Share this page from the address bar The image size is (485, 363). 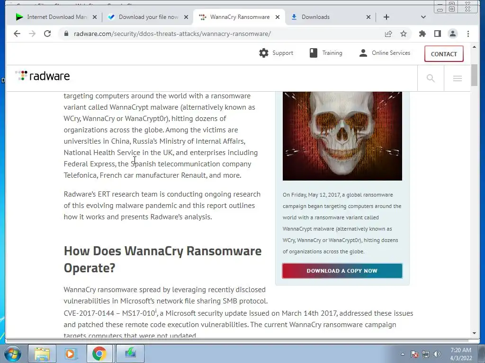388,34
